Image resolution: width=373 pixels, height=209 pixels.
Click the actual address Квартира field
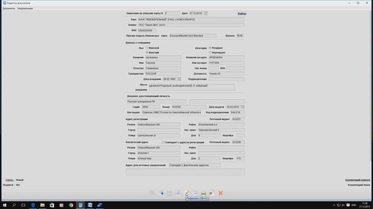tap(240, 158)
